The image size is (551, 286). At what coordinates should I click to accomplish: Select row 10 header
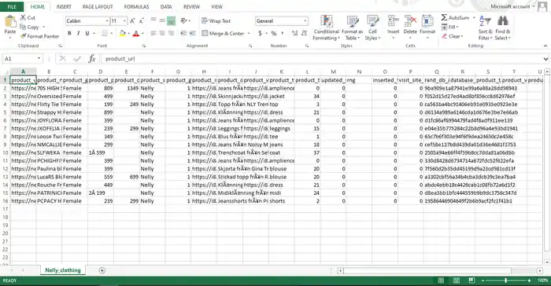pos(5,152)
